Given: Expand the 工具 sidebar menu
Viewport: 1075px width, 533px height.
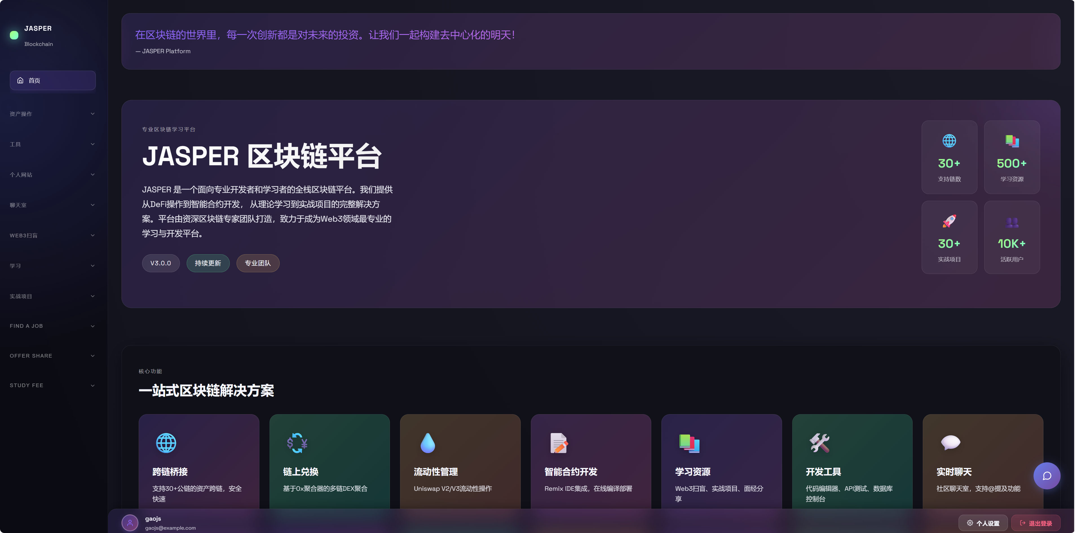Looking at the screenshot, I should (53, 144).
